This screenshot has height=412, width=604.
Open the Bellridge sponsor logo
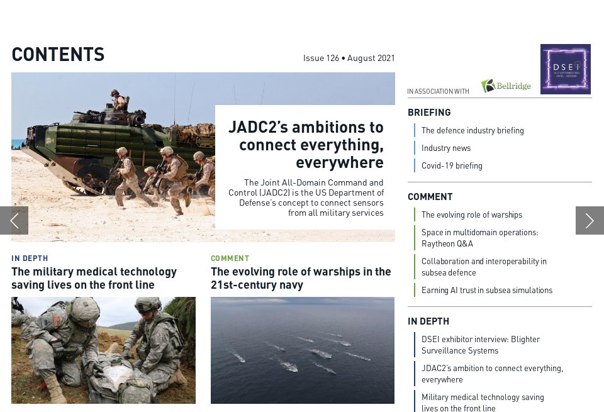point(506,86)
